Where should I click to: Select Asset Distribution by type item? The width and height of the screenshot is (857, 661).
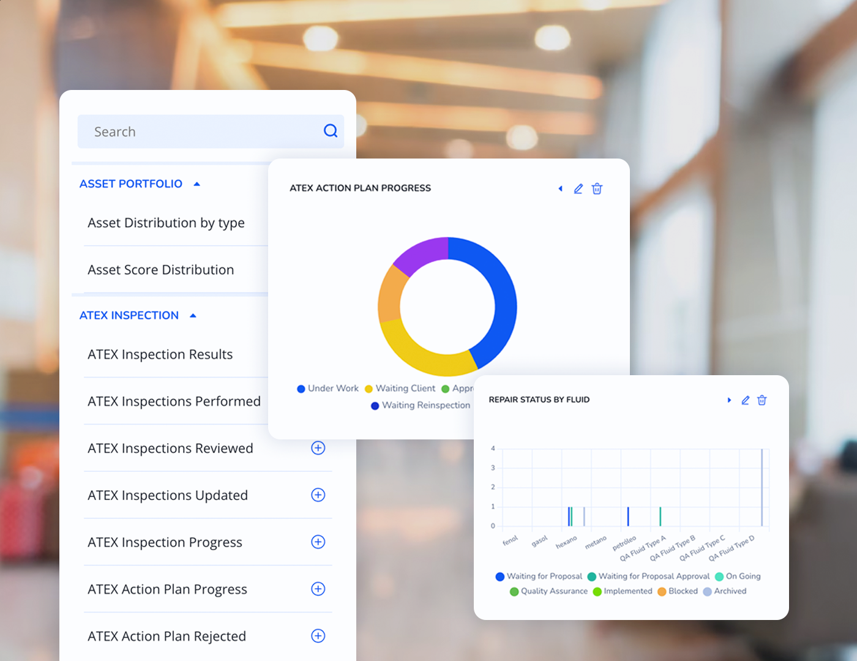coord(166,223)
